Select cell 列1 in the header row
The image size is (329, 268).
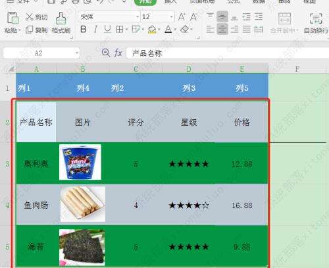(x=36, y=88)
